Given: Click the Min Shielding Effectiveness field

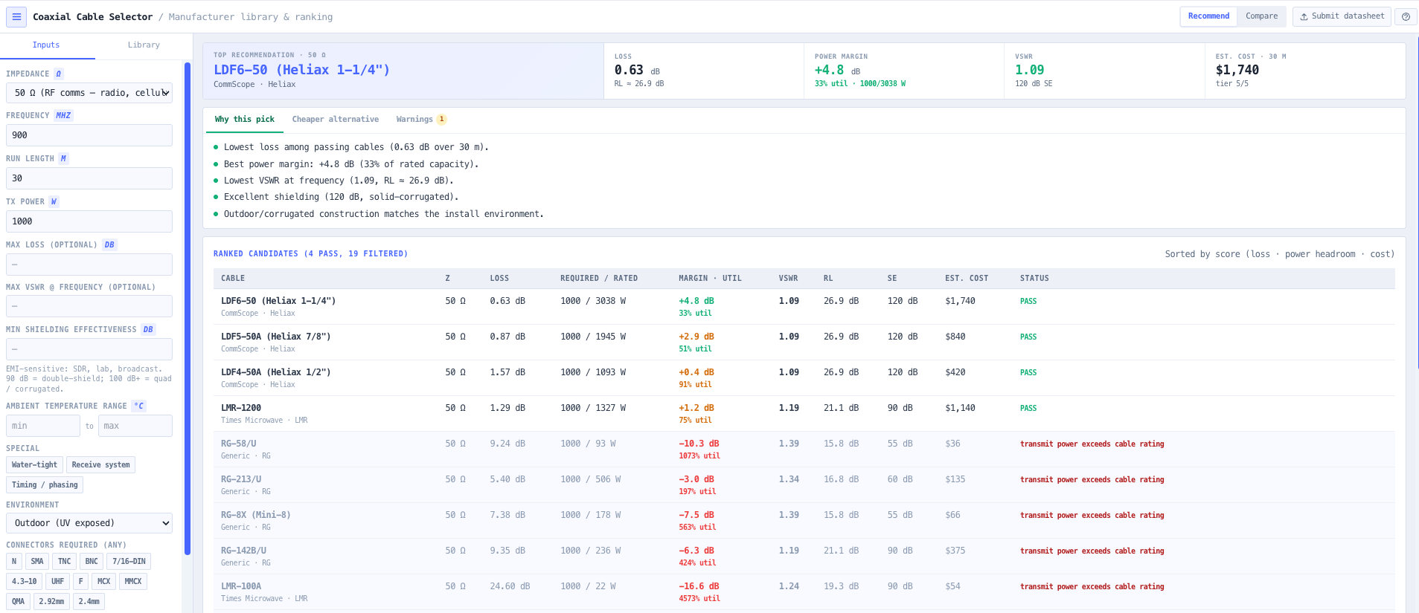Looking at the screenshot, I should coord(89,349).
